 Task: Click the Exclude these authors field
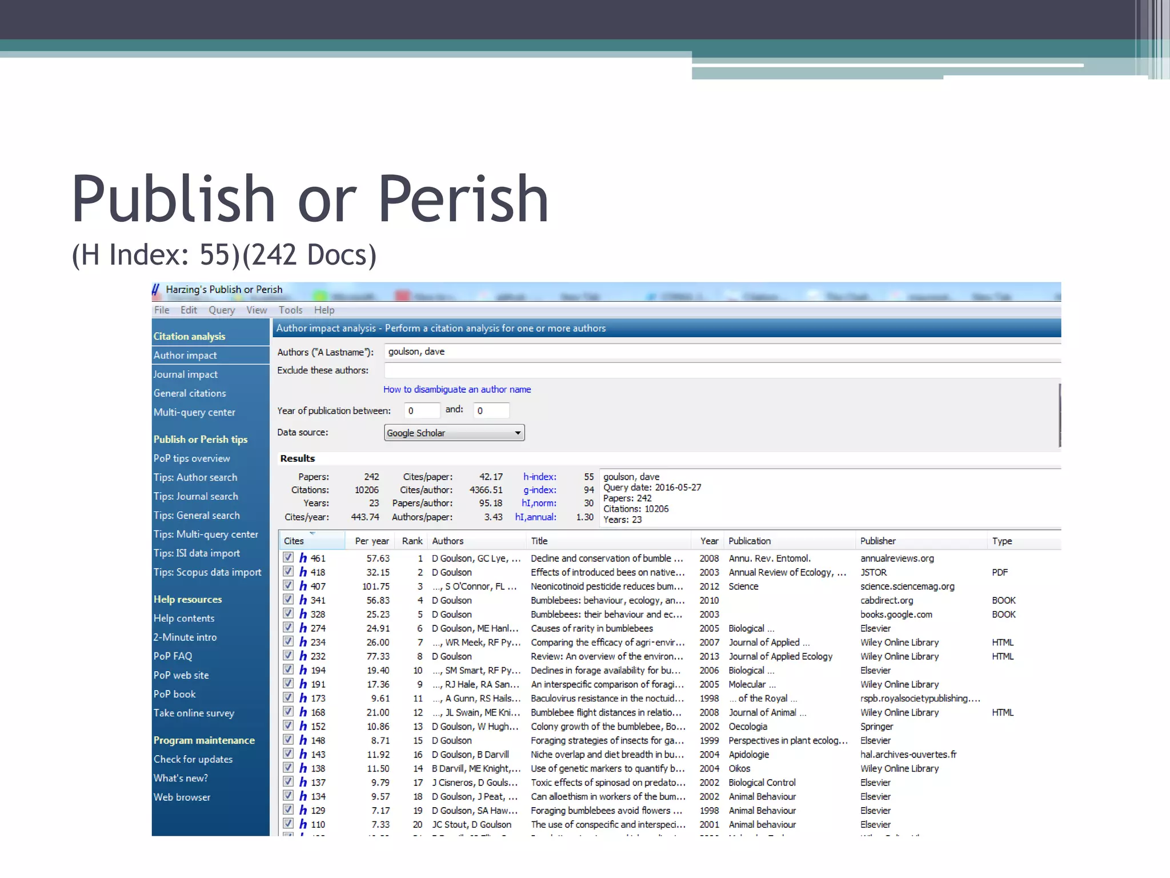(x=723, y=370)
